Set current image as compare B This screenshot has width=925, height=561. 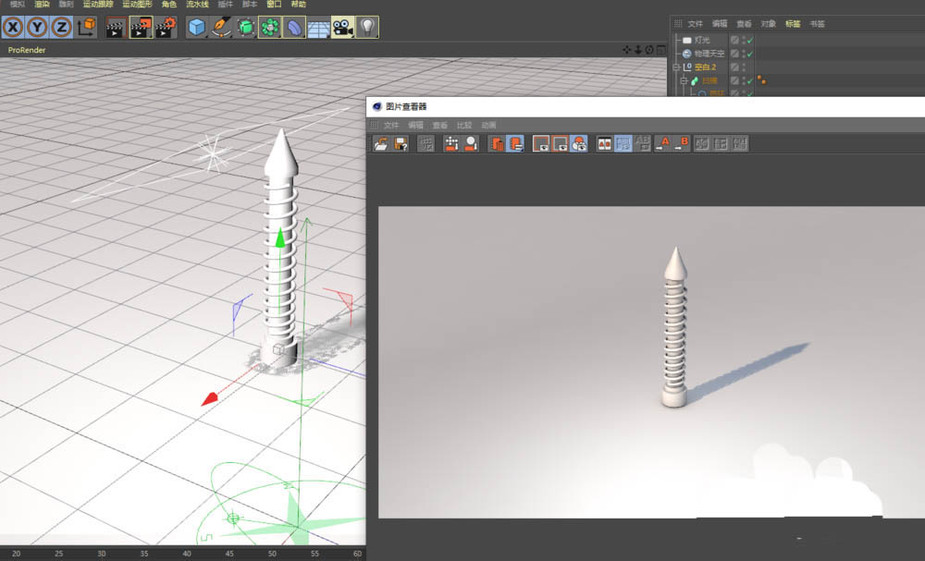[682, 144]
